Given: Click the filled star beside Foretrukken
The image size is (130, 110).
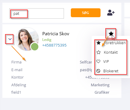Looking at the screenshot, I should coord(98,43).
